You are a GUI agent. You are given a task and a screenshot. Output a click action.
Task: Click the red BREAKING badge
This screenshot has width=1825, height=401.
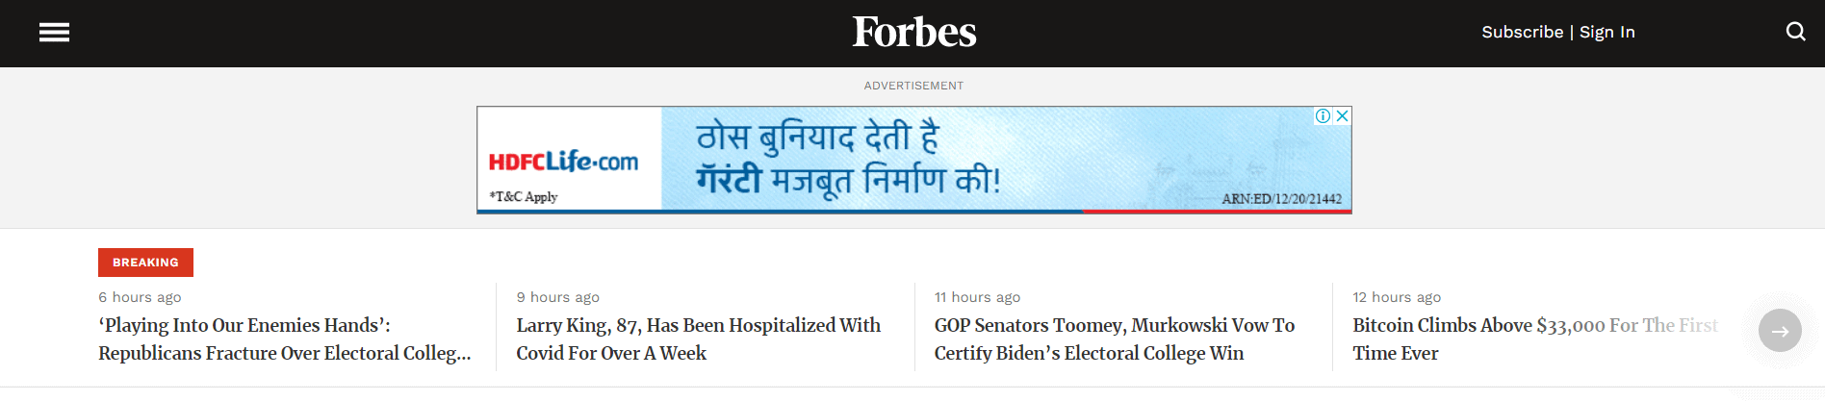tap(145, 263)
